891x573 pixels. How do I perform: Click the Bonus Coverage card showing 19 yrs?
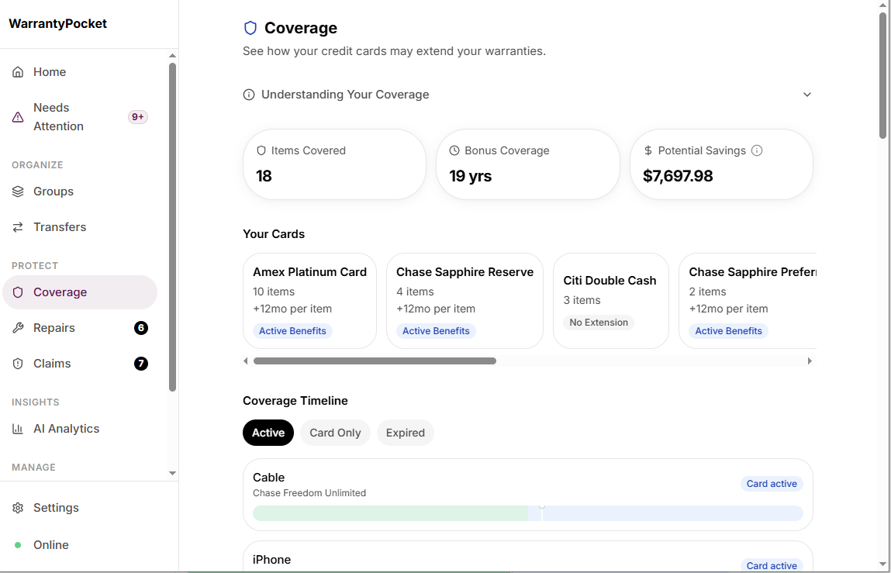(x=528, y=164)
